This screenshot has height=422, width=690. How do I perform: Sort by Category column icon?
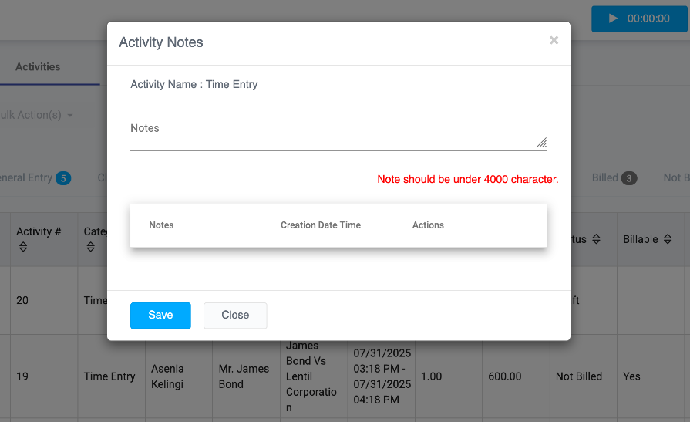[x=90, y=247]
